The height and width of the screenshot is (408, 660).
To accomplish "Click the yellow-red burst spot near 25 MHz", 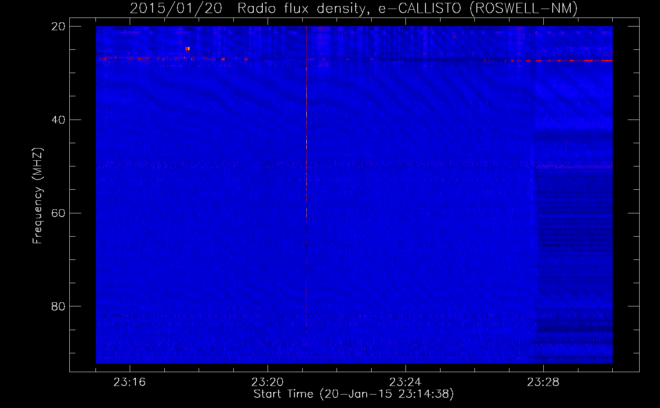I will coord(188,49).
